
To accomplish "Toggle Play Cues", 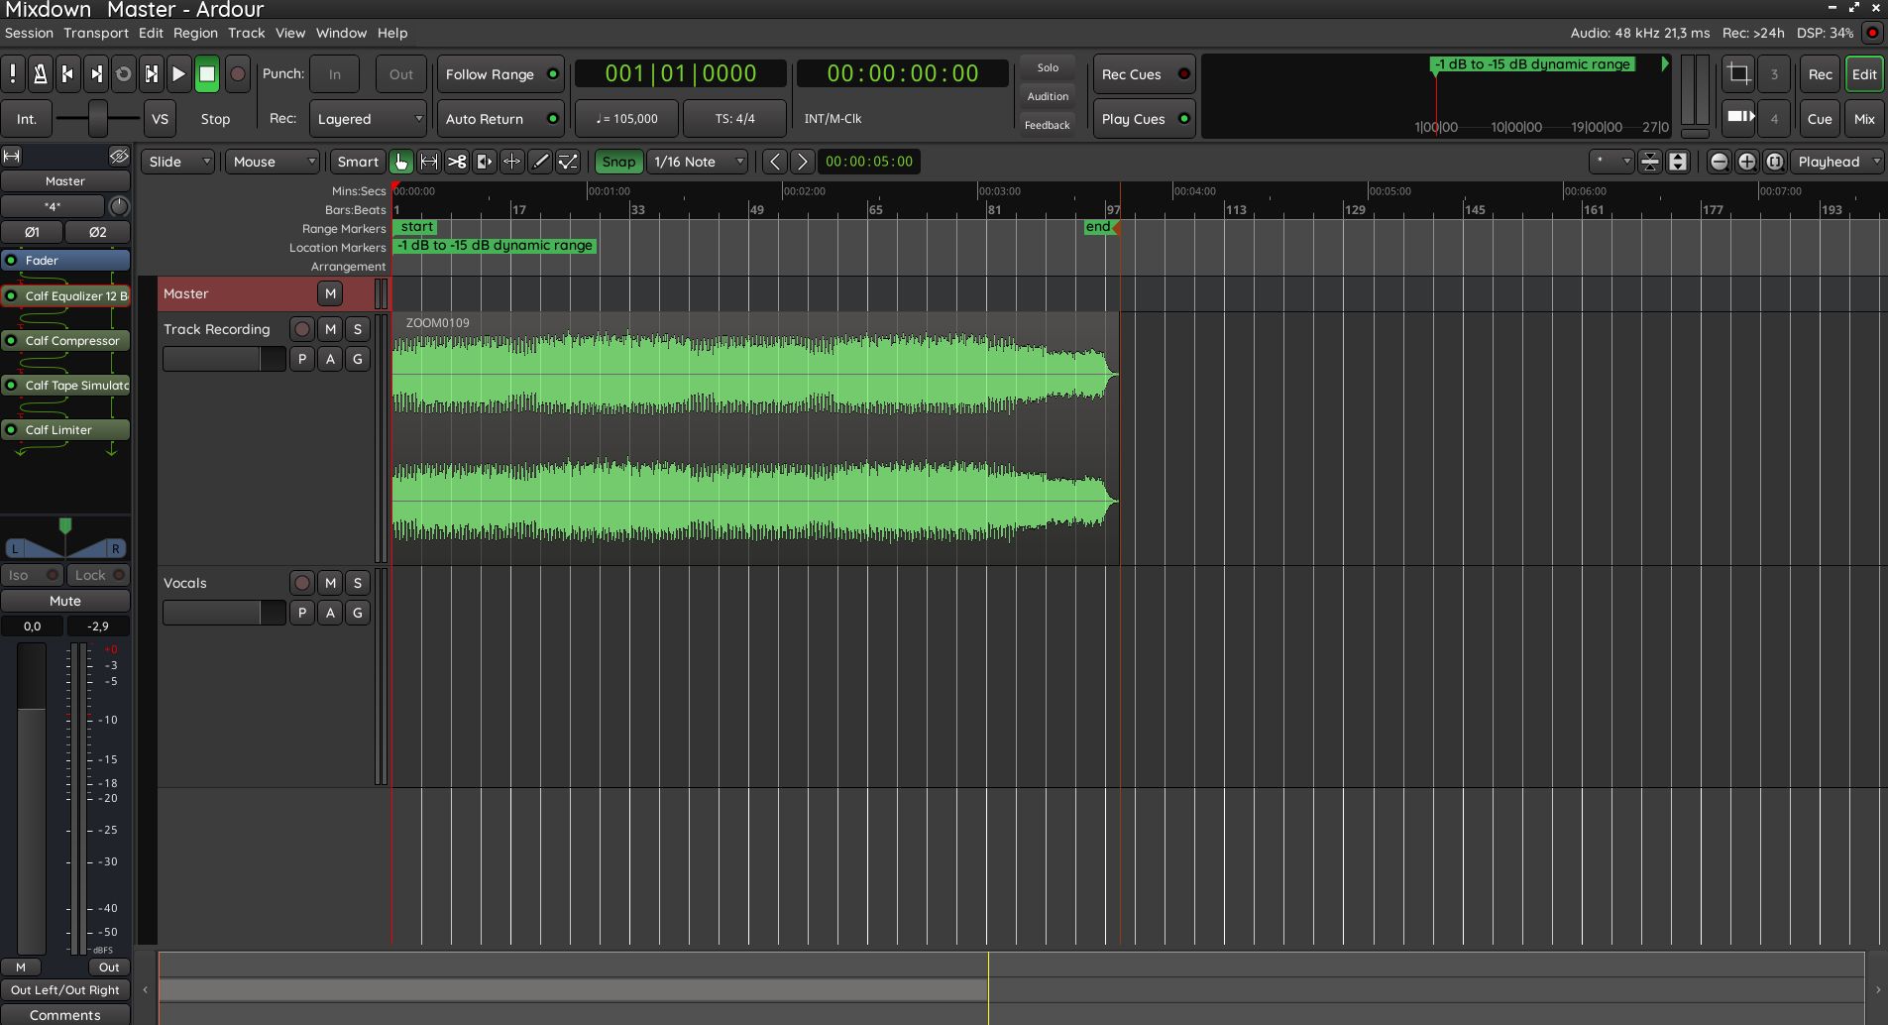I will (x=1145, y=119).
